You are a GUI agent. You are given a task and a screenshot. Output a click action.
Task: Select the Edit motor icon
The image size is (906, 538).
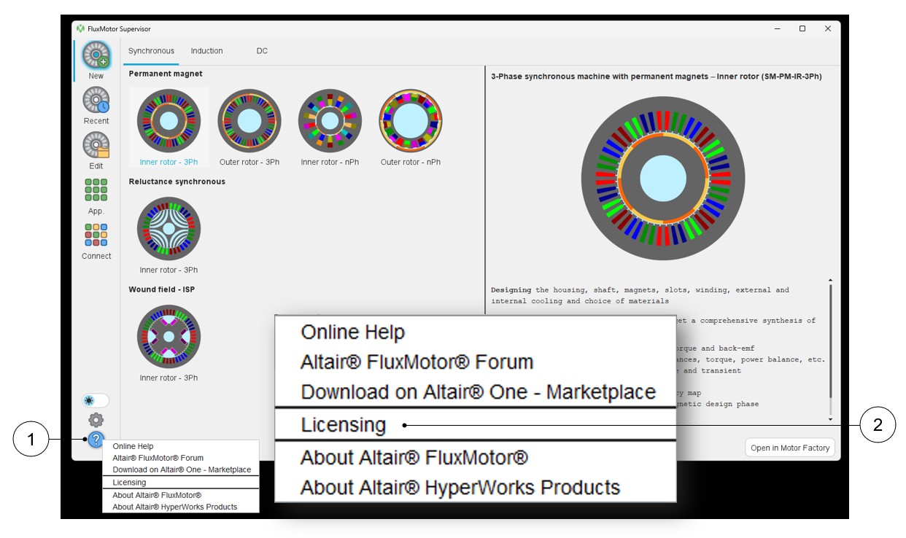coord(96,146)
